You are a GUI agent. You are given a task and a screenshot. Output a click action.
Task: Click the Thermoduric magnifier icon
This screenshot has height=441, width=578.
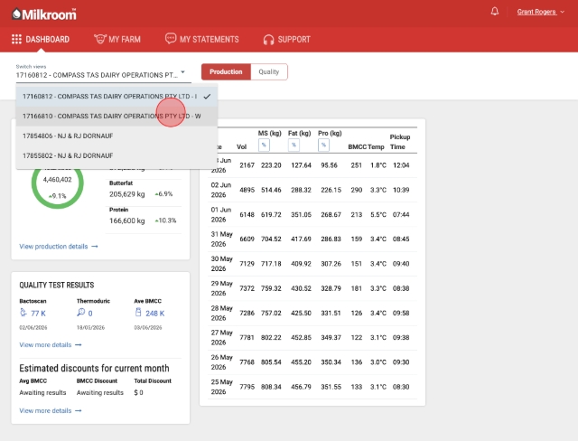click(x=80, y=313)
